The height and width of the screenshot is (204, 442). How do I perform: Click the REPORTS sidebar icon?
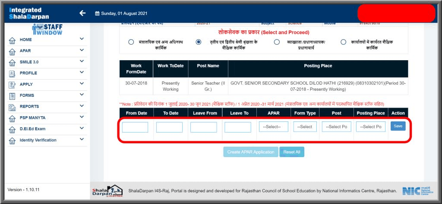(x=12, y=107)
